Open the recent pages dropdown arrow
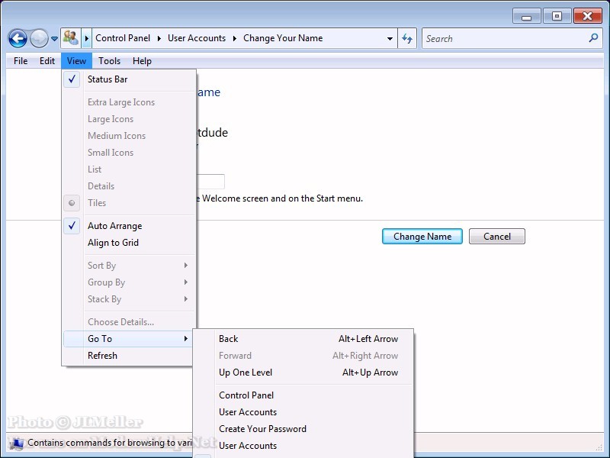610x458 pixels. [x=54, y=39]
